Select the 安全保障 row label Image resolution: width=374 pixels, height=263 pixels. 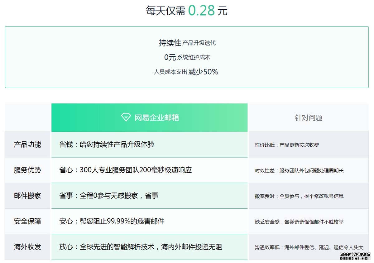[x=27, y=221]
